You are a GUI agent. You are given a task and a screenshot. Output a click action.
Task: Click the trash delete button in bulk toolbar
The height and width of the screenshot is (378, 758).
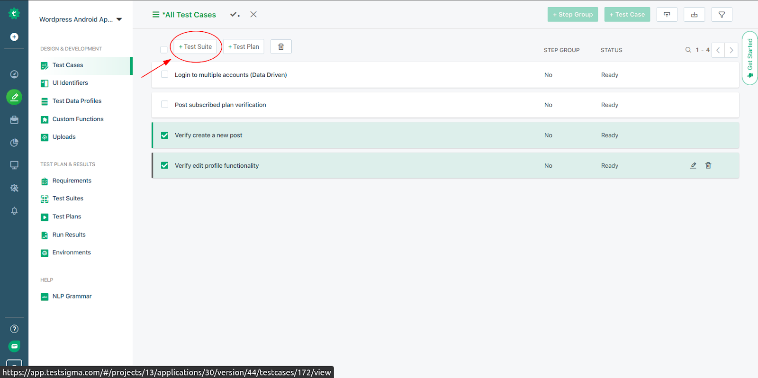coord(281,46)
